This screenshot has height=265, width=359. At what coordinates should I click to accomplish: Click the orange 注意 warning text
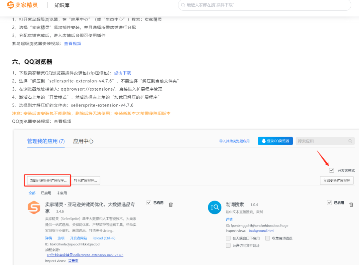pyautogui.click(x=91, y=114)
